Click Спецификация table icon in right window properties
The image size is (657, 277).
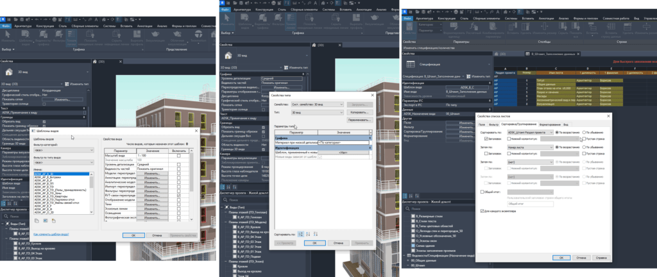click(411, 64)
